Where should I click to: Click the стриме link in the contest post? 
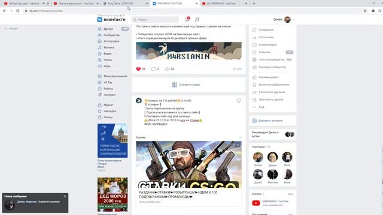pos(194,120)
